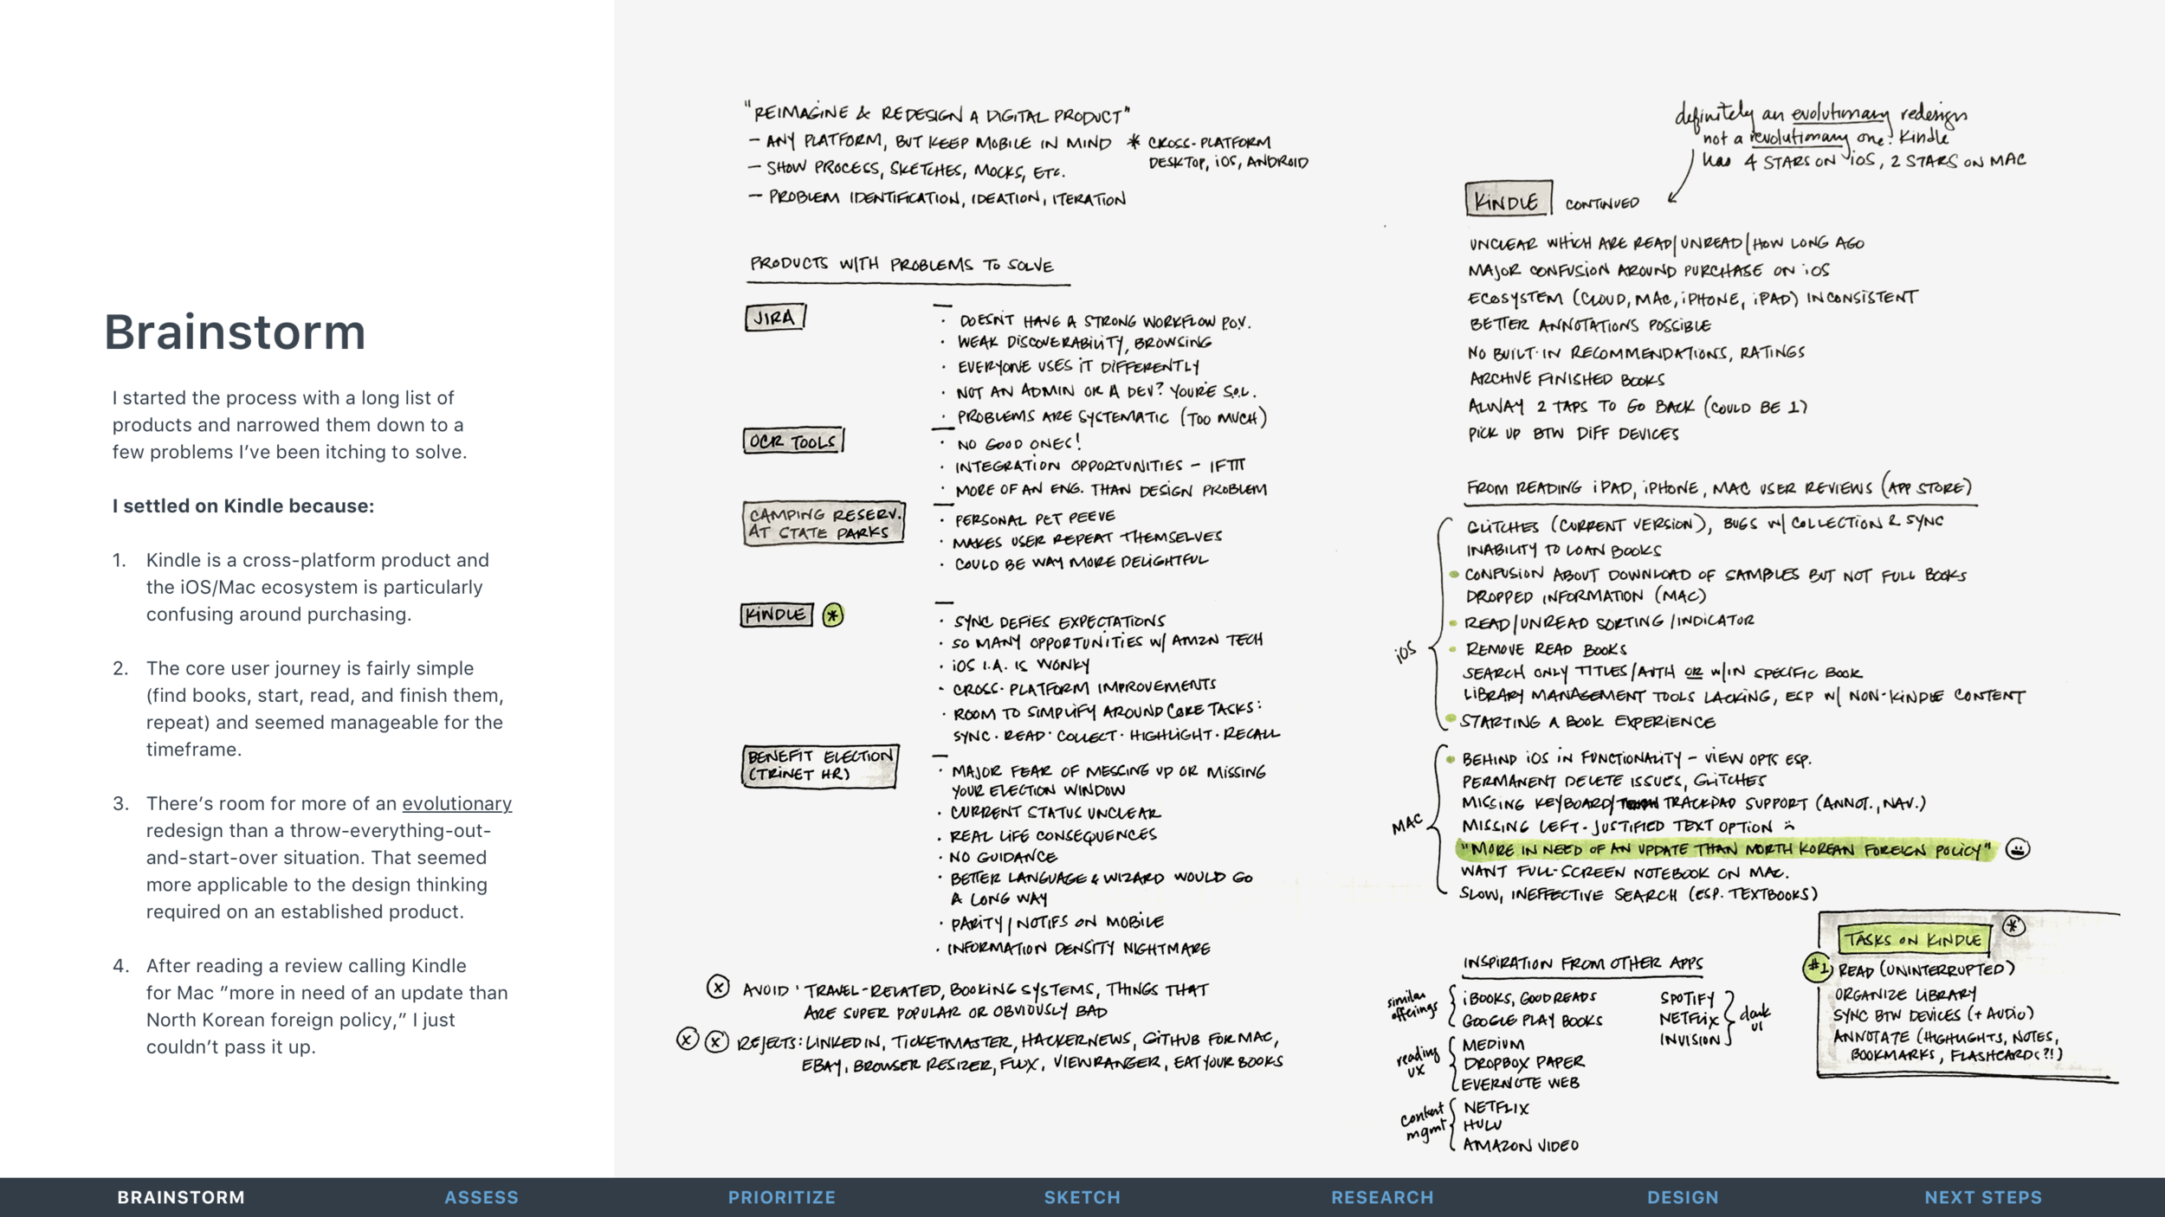Click the OCR Tools boxed label
Screen dimensions: 2165x1217
[x=792, y=441]
